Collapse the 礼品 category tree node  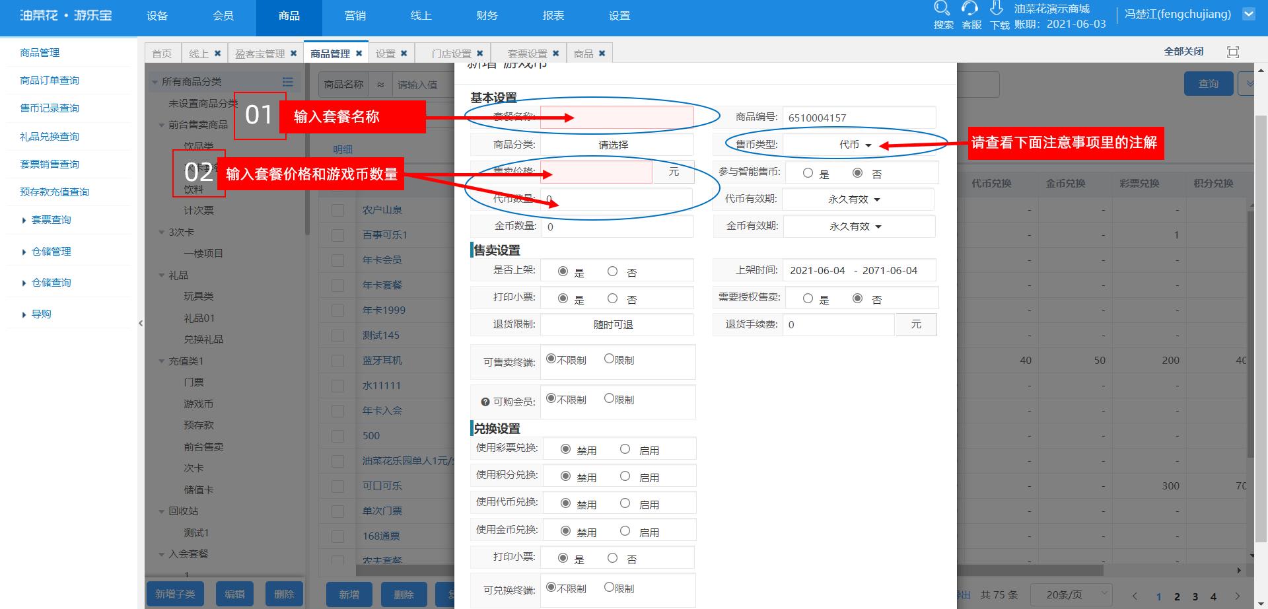pyautogui.click(x=162, y=275)
